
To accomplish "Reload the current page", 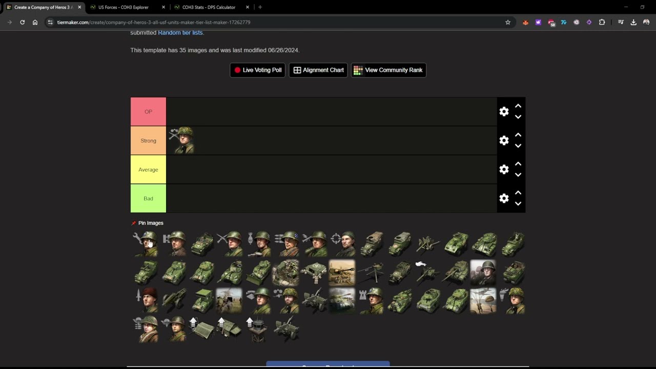I will 22,22.
